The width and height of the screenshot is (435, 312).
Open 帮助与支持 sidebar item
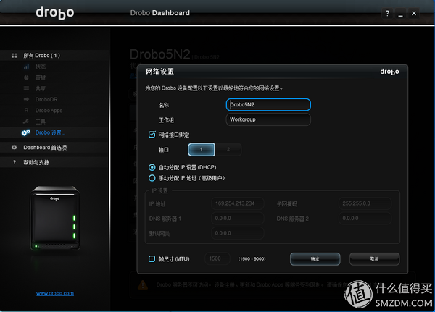54,162
